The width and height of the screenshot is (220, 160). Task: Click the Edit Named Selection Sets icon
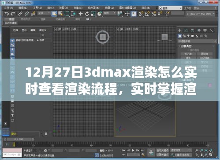click(168, 14)
